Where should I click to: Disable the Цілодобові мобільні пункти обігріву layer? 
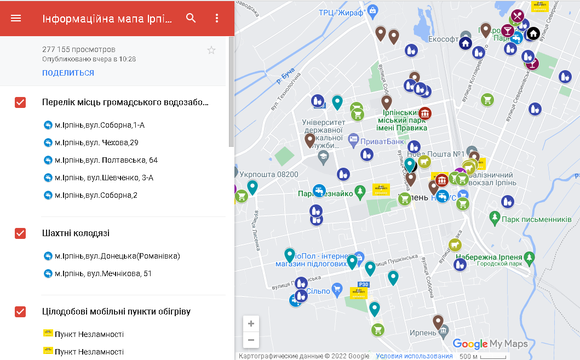20,312
